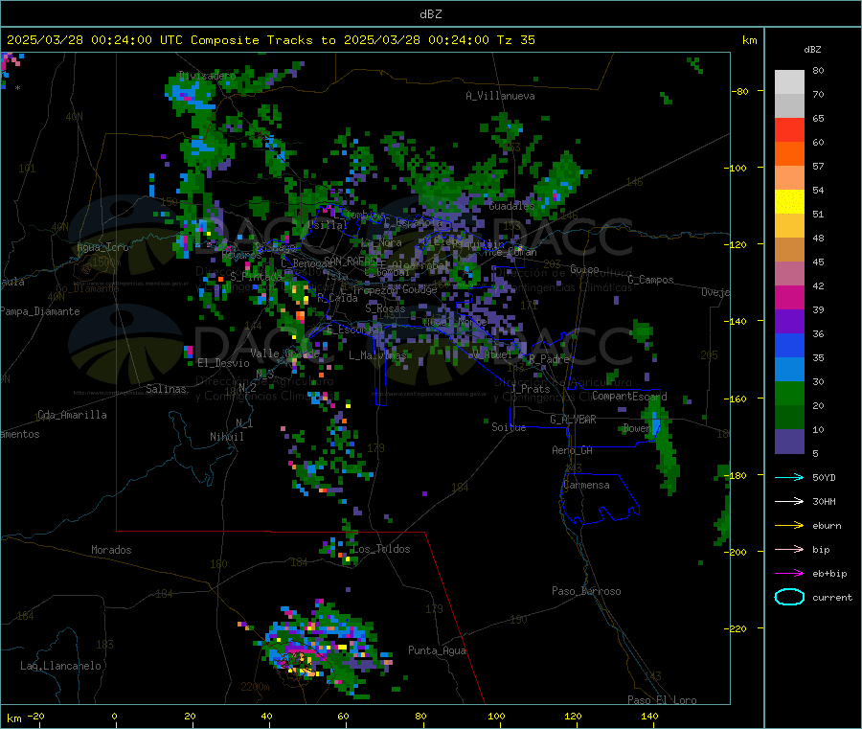Click the 'G_Campos' place label
Image resolution: width=862 pixels, height=729 pixels.
pos(651,280)
